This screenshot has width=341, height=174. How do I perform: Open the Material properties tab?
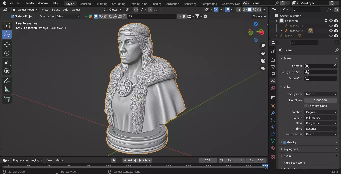(x=273, y=148)
